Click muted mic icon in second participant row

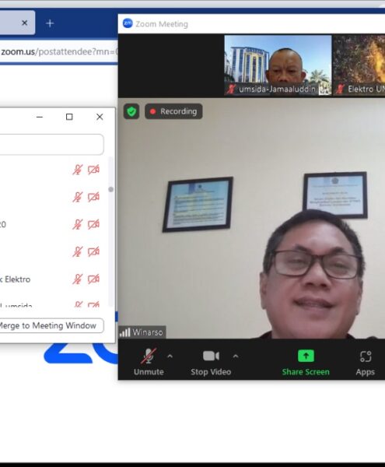[x=77, y=197]
